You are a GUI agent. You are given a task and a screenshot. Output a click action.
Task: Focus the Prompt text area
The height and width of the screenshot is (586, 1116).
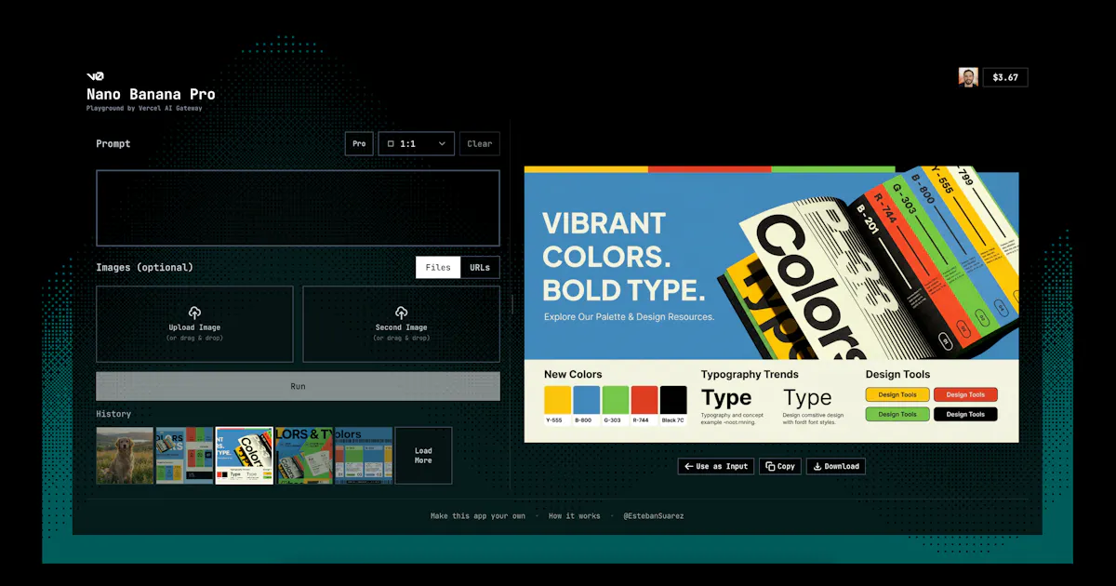point(298,208)
